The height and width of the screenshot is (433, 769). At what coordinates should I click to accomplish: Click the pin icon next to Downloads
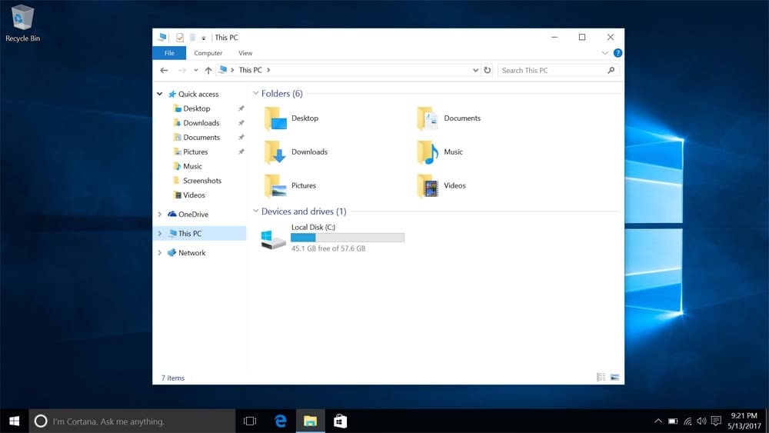tap(241, 123)
